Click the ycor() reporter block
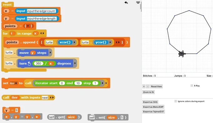Screen dimensions: 213x123 point(101,42)
